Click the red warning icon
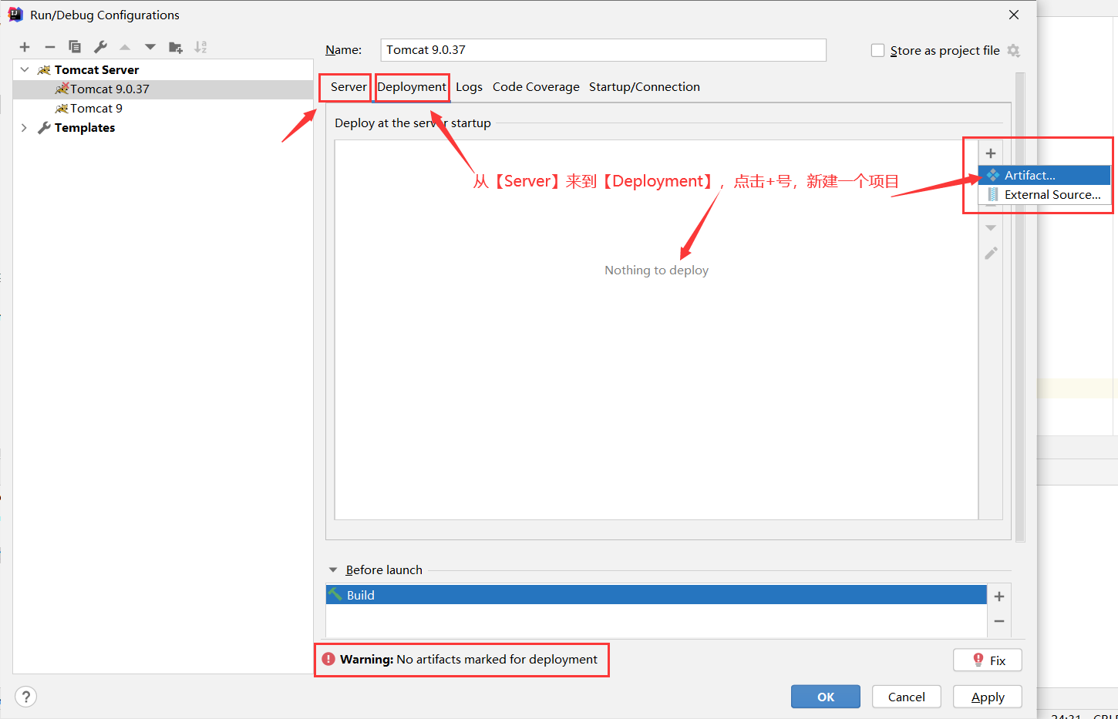 pyautogui.click(x=328, y=659)
